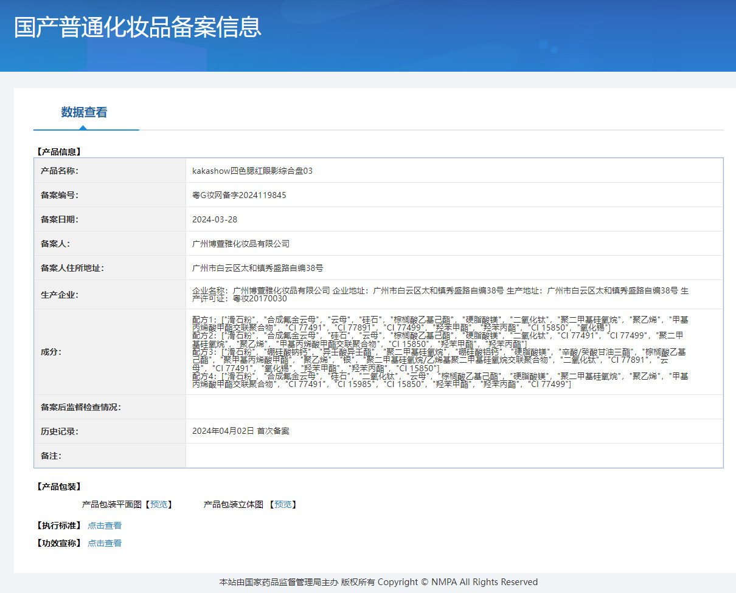Click the 成分 row label
Image resolution: width=736 pixels, height=593 pixels.
51,352
